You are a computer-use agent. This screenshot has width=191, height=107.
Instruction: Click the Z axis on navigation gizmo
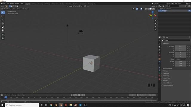pyautogui.click(x=153, y=12)
